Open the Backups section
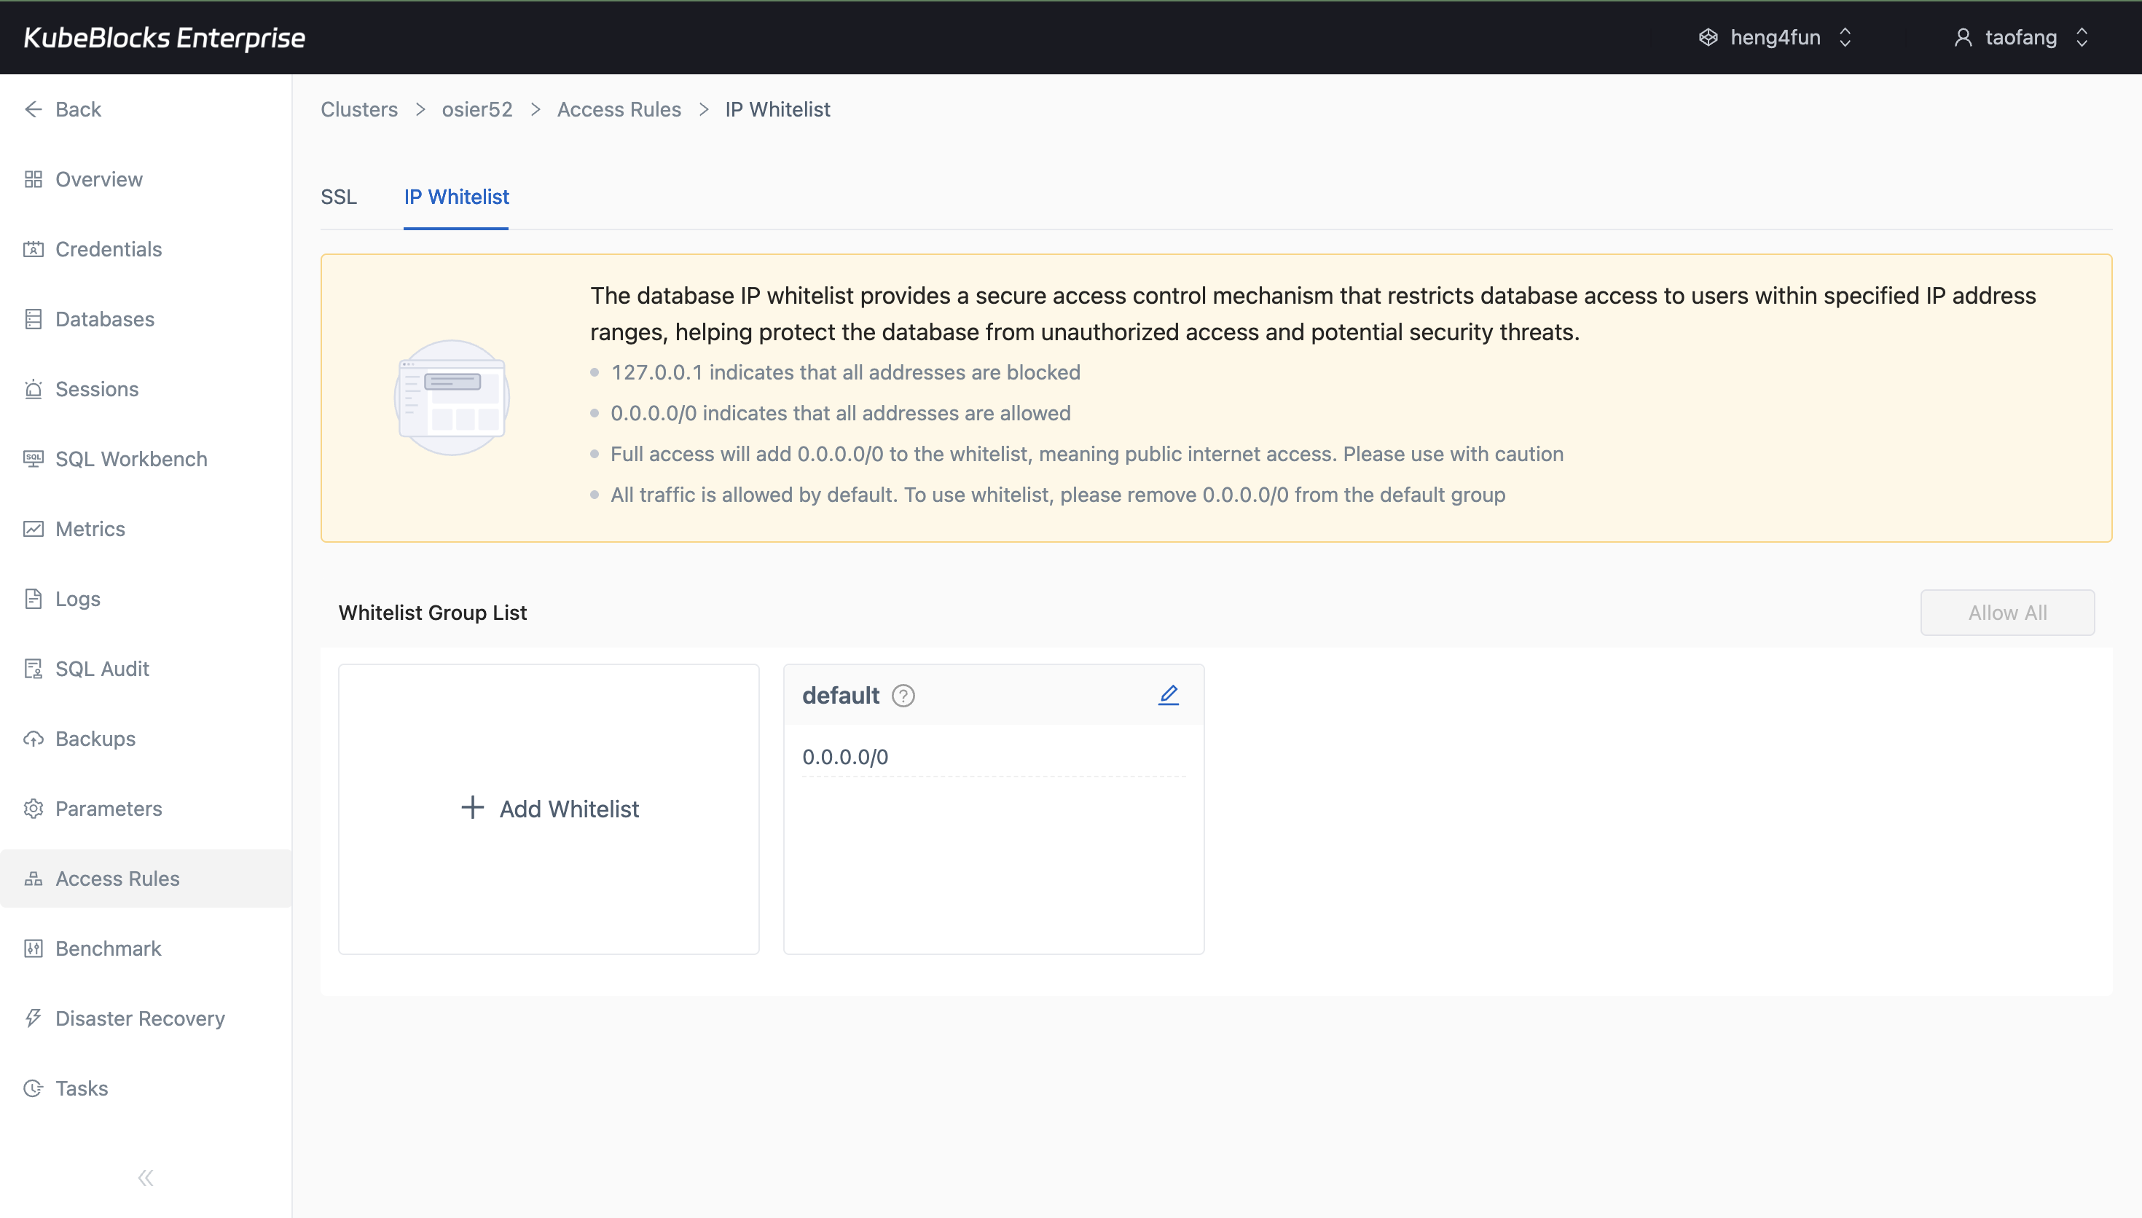 [94, 738]
